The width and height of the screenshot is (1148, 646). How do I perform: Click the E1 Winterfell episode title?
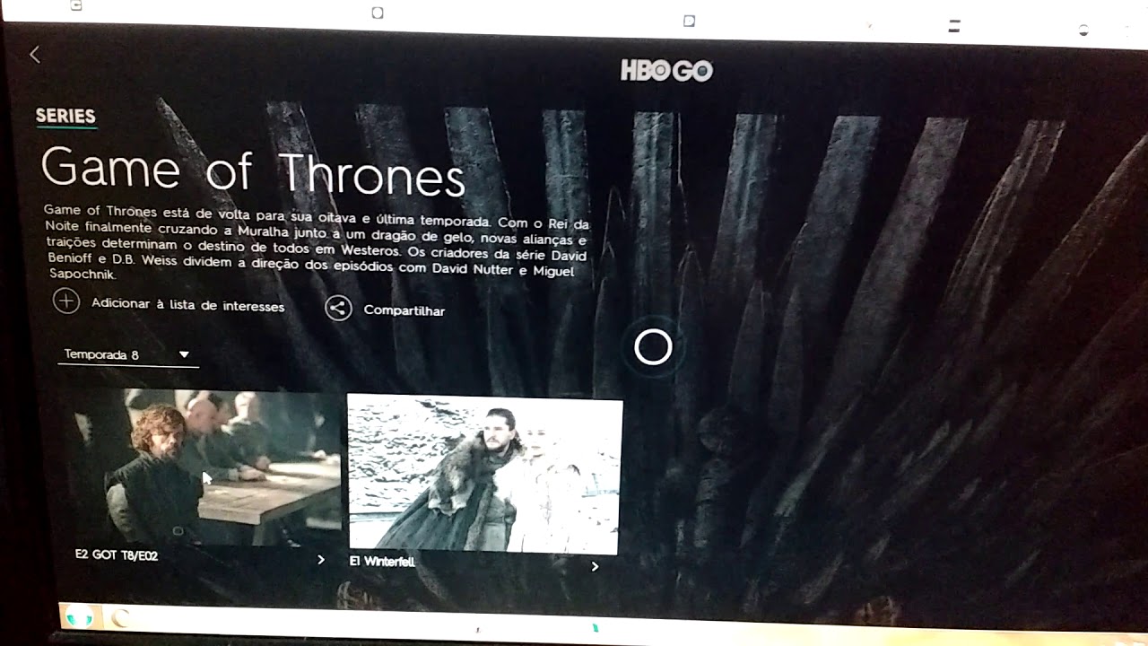(382, 562)
